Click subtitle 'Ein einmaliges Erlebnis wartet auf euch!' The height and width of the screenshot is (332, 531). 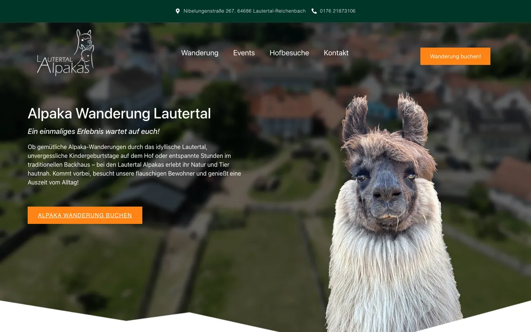click(93, 131)
